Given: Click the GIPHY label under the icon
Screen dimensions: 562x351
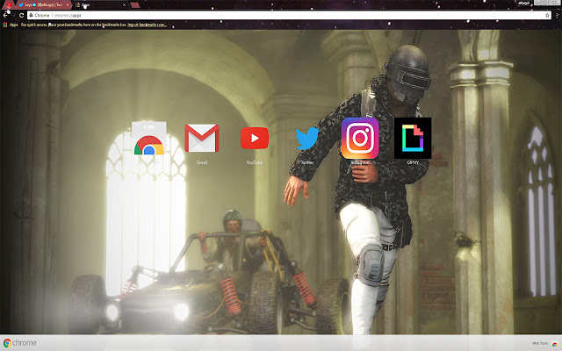Looking at the screenshot, I should coord(413,162).
